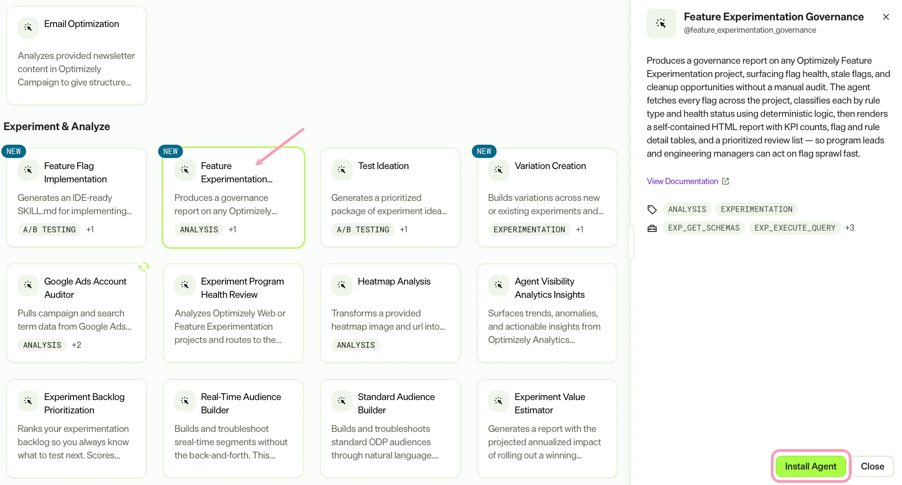Click NEW badge on Variation Creation card

[x=484, y=151]
